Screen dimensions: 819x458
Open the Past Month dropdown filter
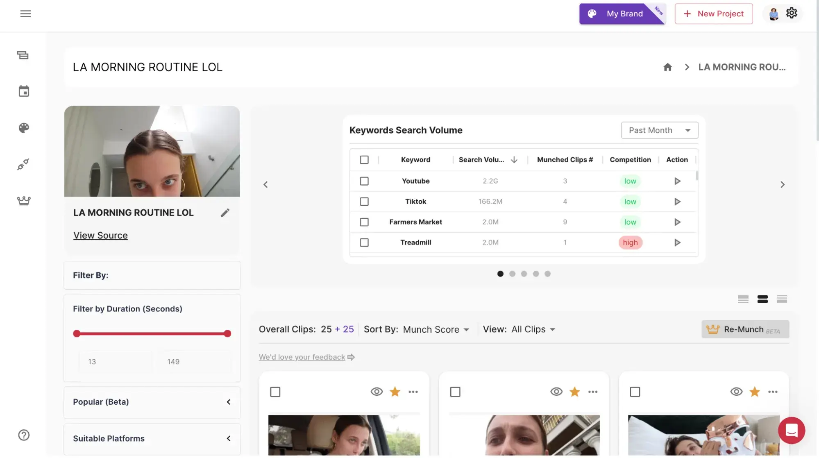click(x=660, y=130)
